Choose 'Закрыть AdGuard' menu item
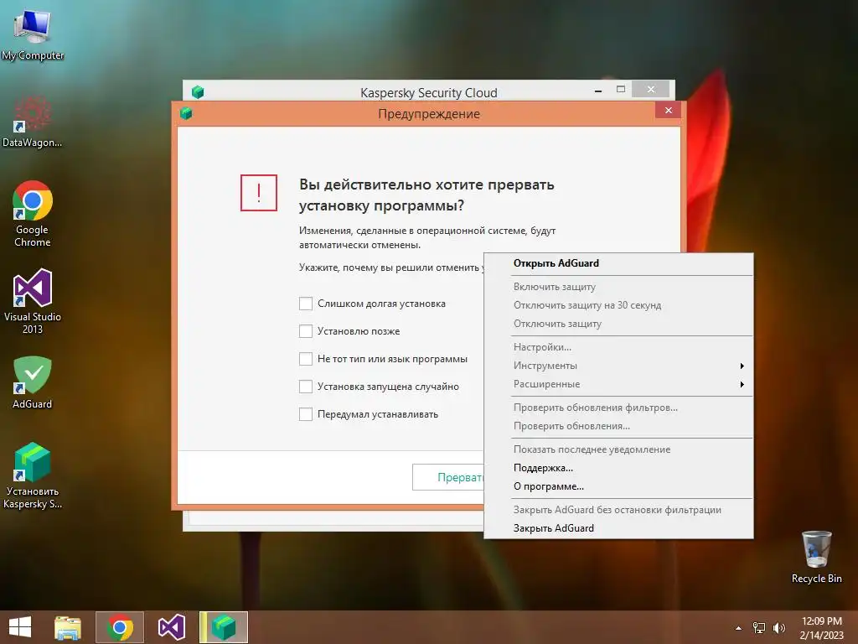The image size is (858, 644). click(x=618, y=528)
